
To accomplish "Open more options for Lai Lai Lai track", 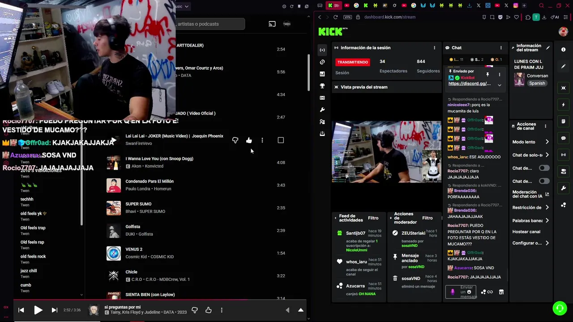I will coord(262,140).
